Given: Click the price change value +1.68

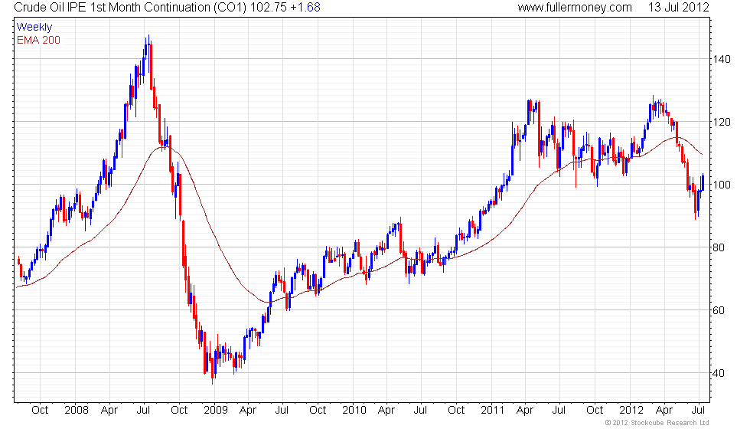Looking at the screenshot, I should [305, 7].
